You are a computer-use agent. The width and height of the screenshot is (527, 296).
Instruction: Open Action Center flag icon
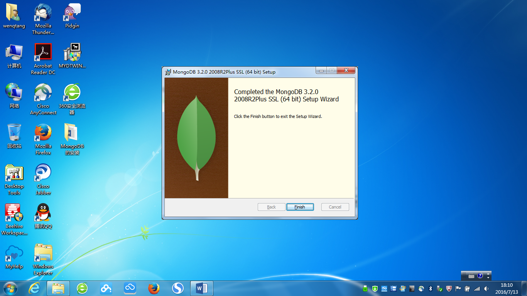point(458,288)
